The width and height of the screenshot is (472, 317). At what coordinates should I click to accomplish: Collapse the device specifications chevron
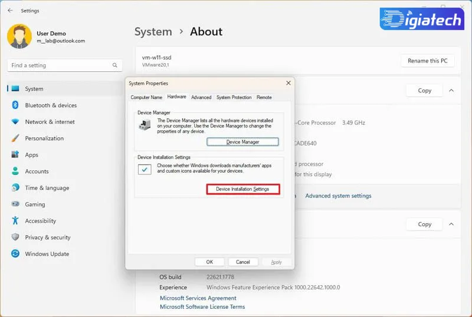click(x=451, y=90)
